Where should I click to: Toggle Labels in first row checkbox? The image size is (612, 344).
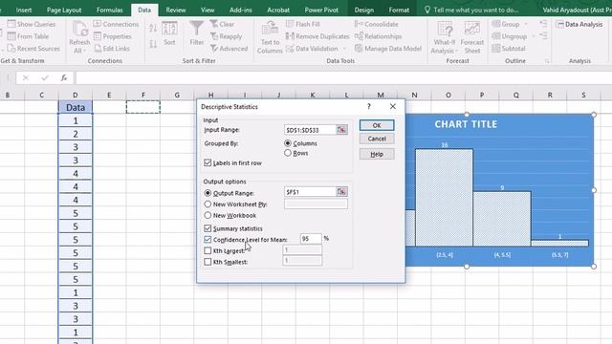[208, 162]
